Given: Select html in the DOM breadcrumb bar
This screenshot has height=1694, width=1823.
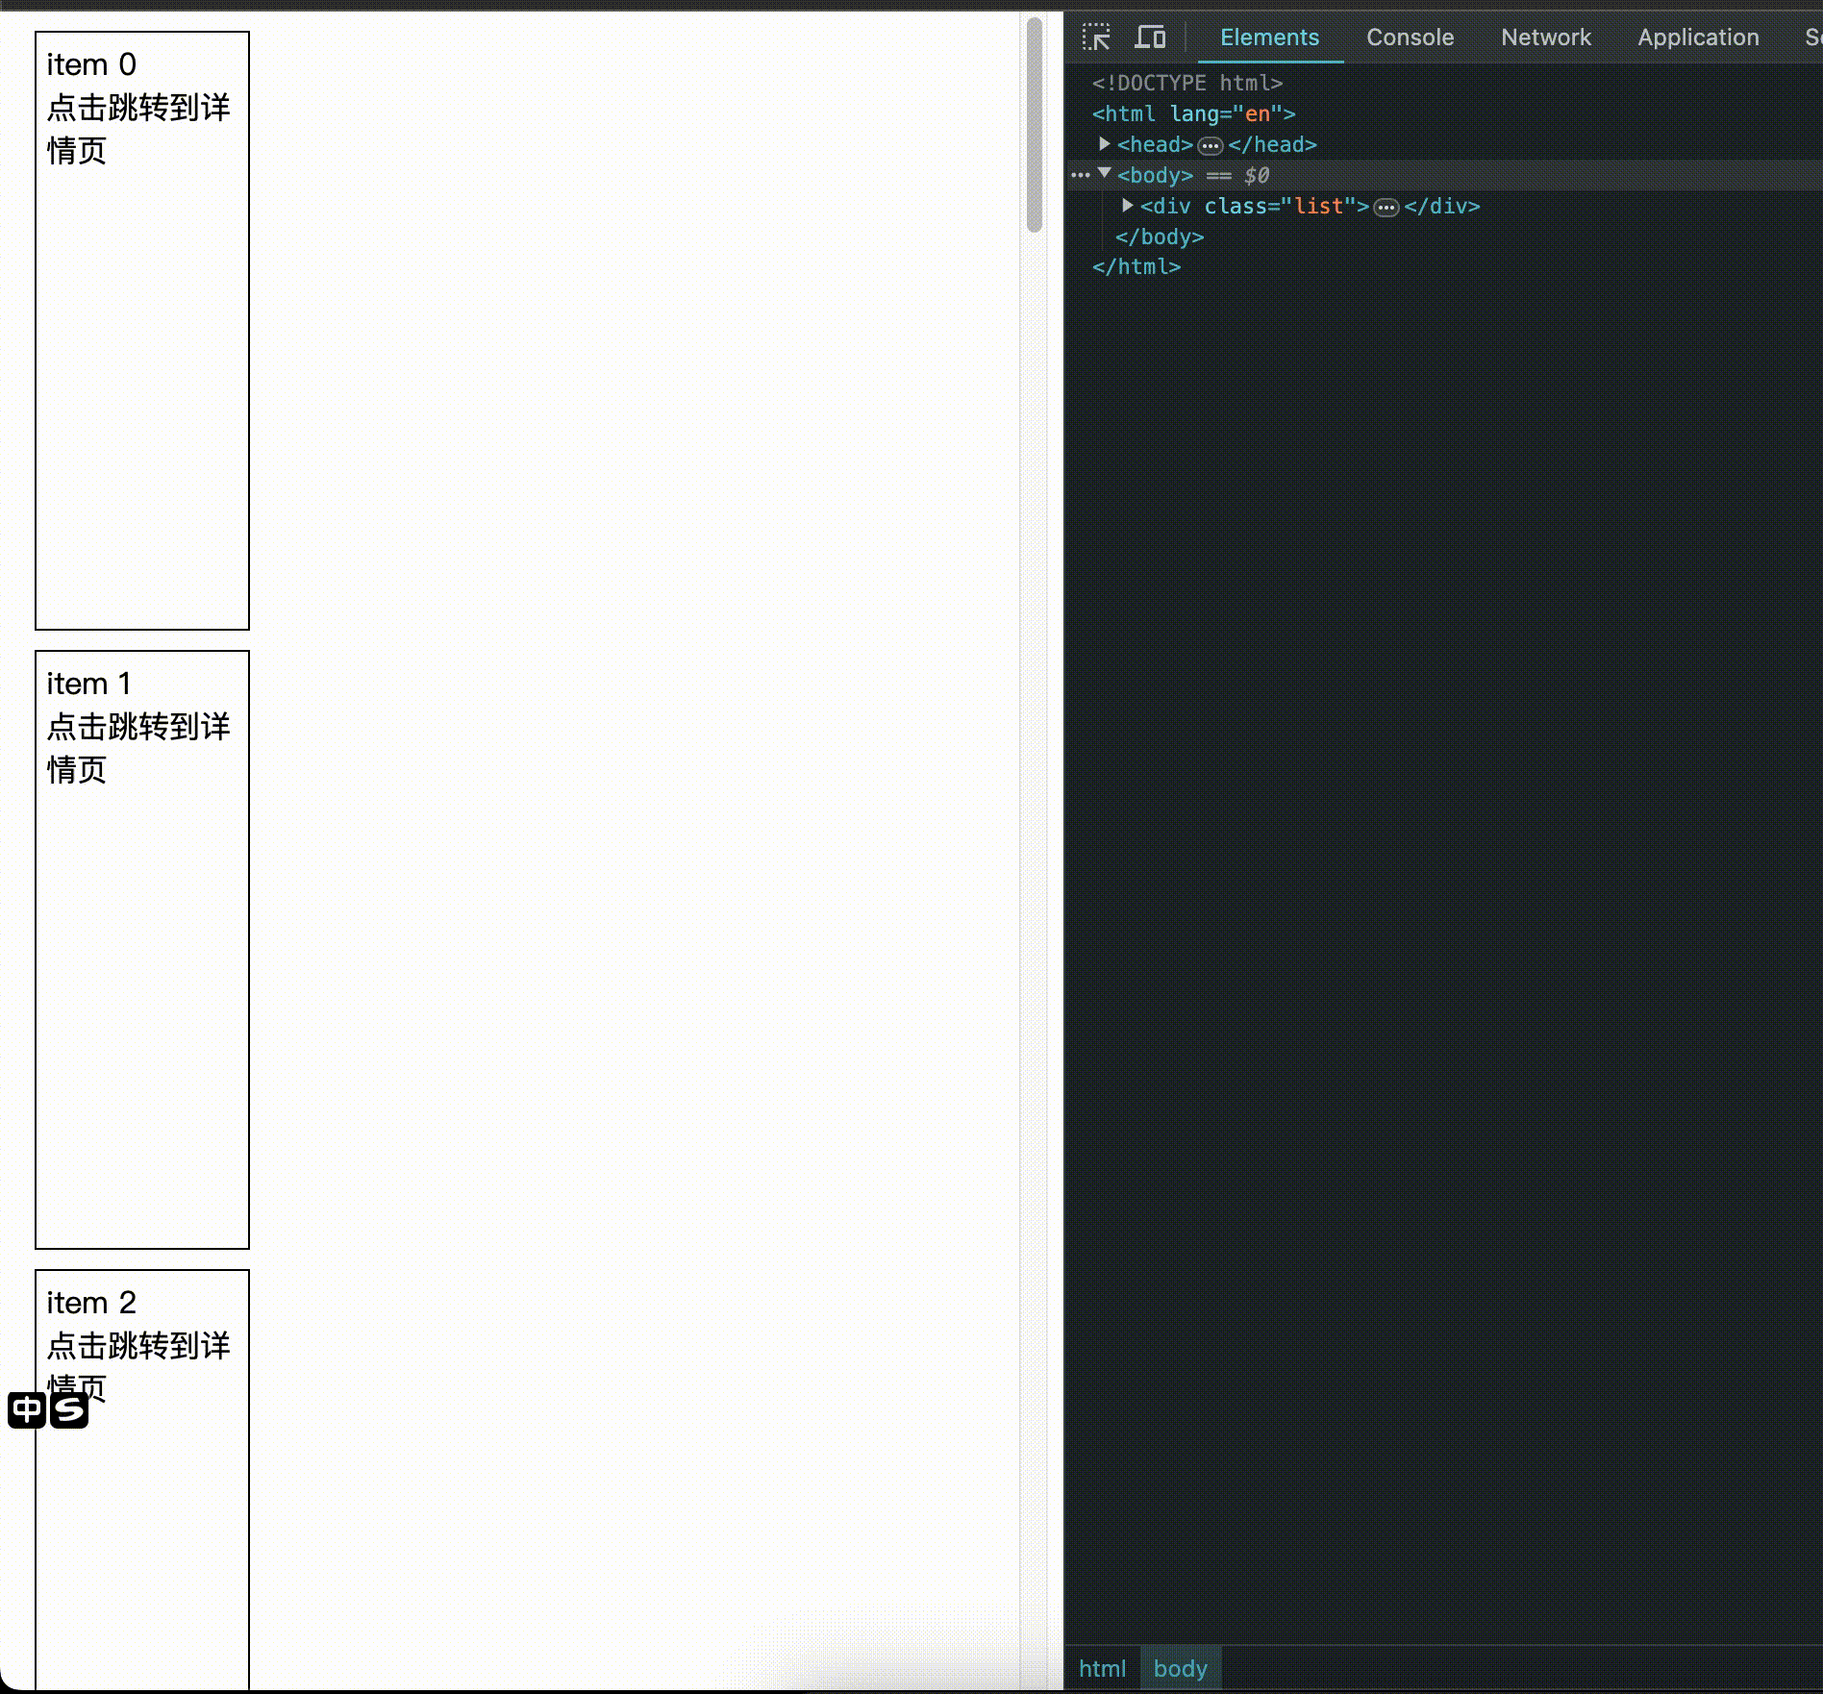Looking at the screenshot, I should coord(1102,1669).
